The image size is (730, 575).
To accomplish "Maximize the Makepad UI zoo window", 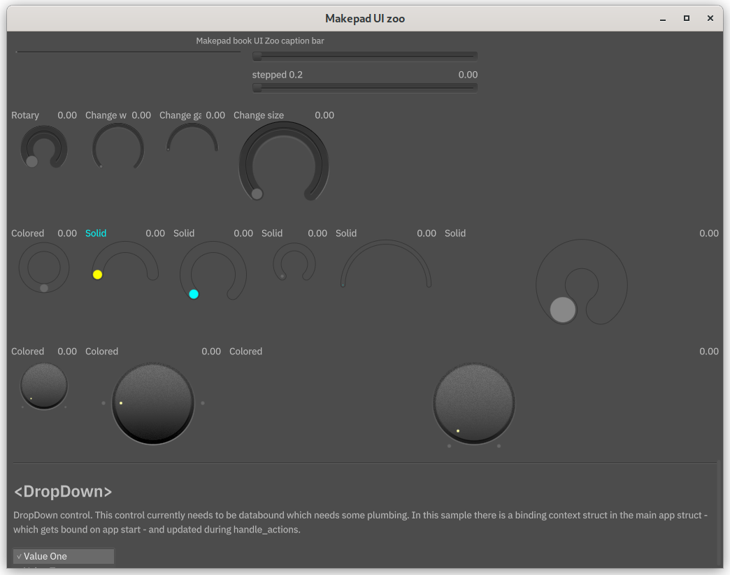I will pyautogui.click(x=687, y=18).
